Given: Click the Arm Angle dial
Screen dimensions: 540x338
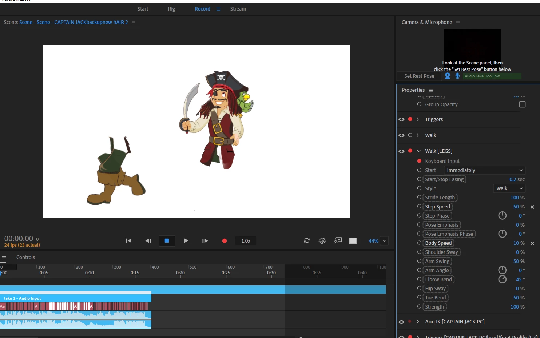Looking at the screenshot, I should [x=502, y=270].
